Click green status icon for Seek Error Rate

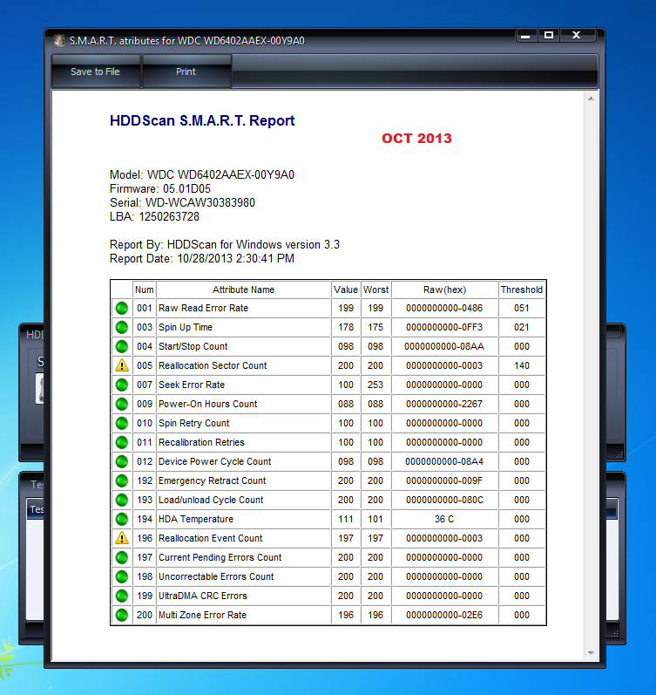[122, 385]
